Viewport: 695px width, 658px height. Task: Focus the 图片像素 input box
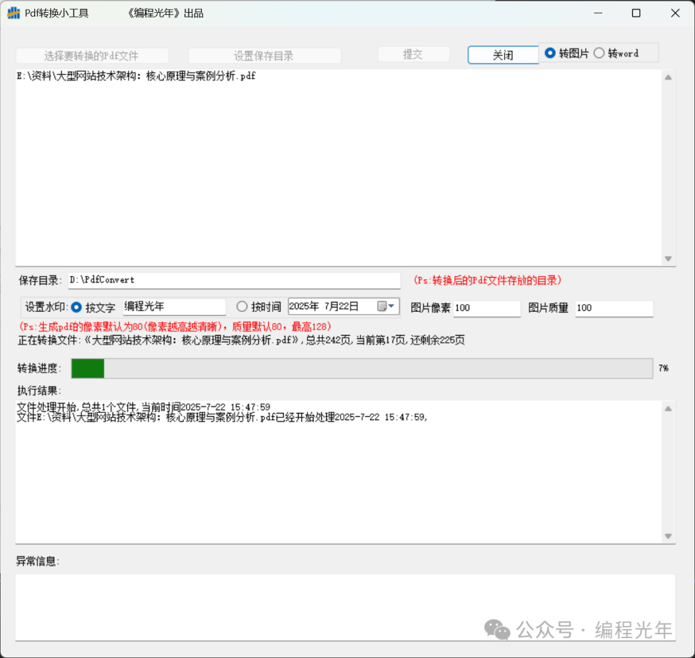tap(486, 308)
